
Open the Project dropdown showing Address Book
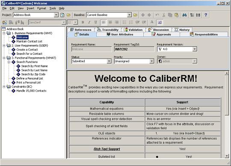(x=56, y=15)
